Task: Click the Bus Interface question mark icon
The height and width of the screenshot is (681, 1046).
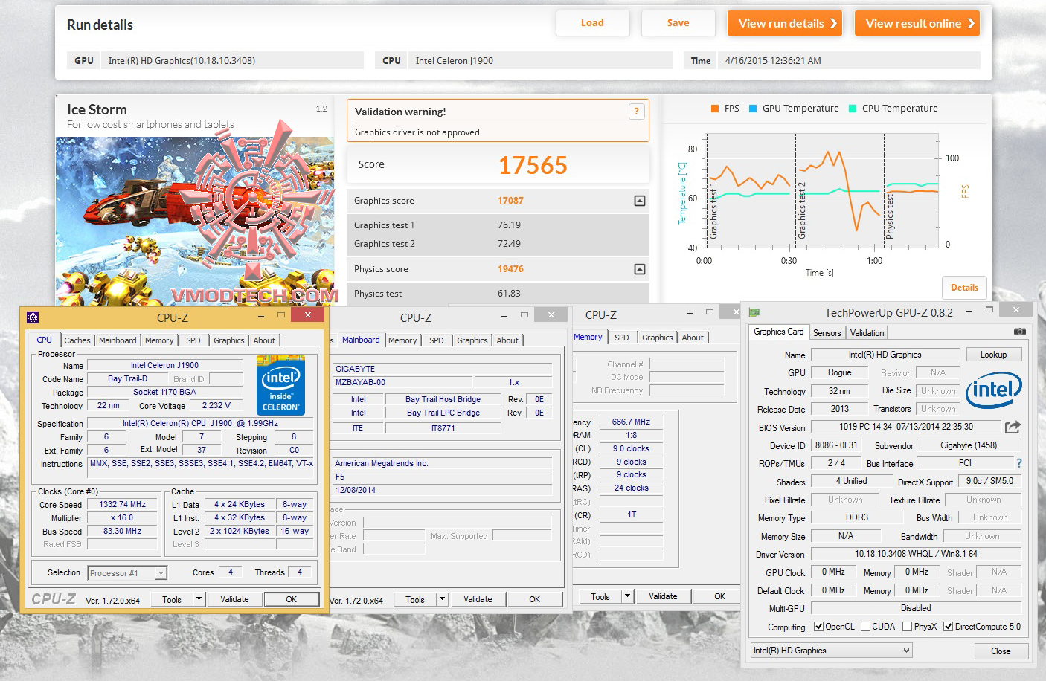Action: [1019, 463]
